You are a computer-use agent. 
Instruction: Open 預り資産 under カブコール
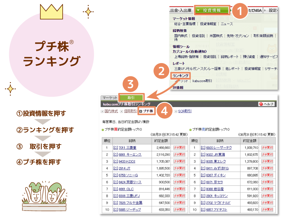point(249,57)
